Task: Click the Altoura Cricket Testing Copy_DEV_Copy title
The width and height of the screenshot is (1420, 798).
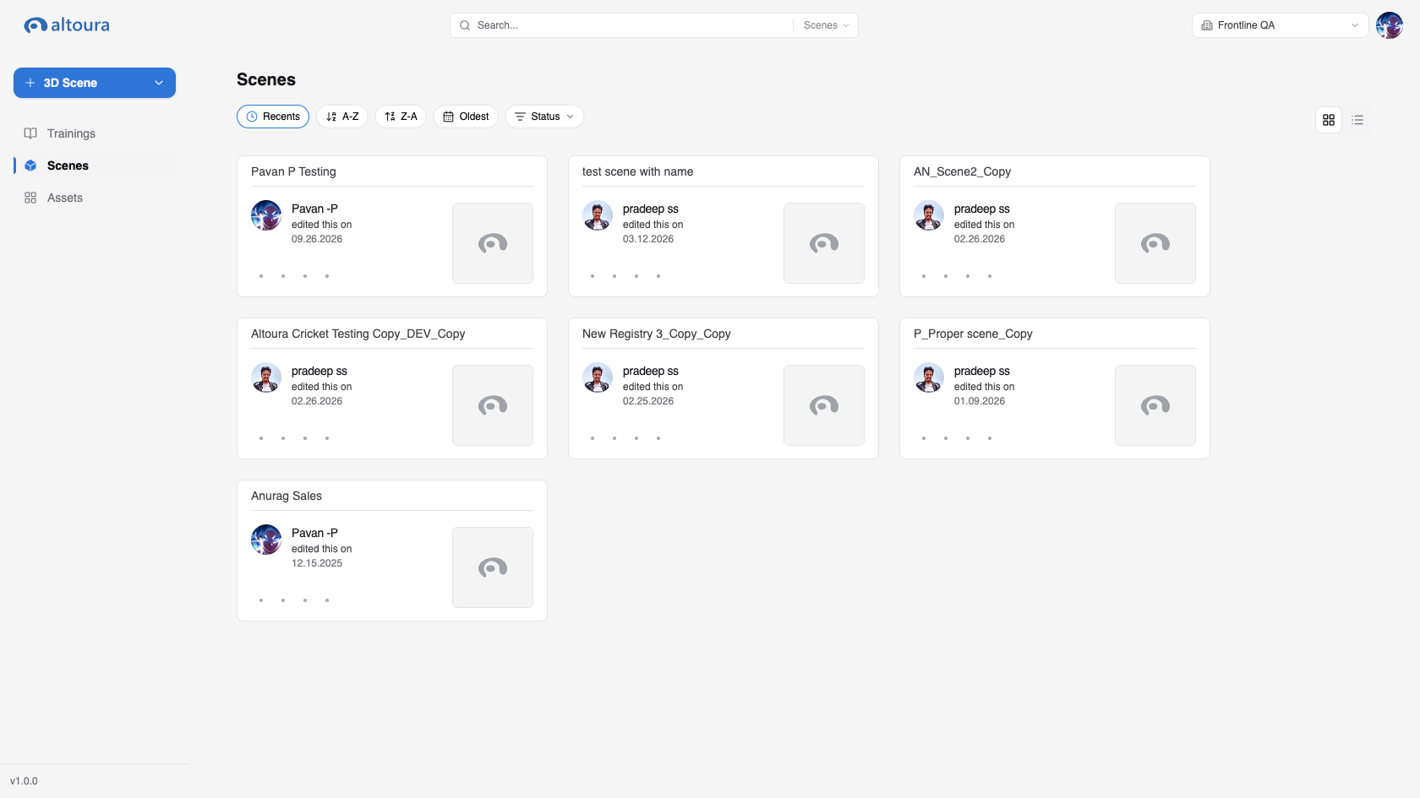Action: click(x=358, y=334)
